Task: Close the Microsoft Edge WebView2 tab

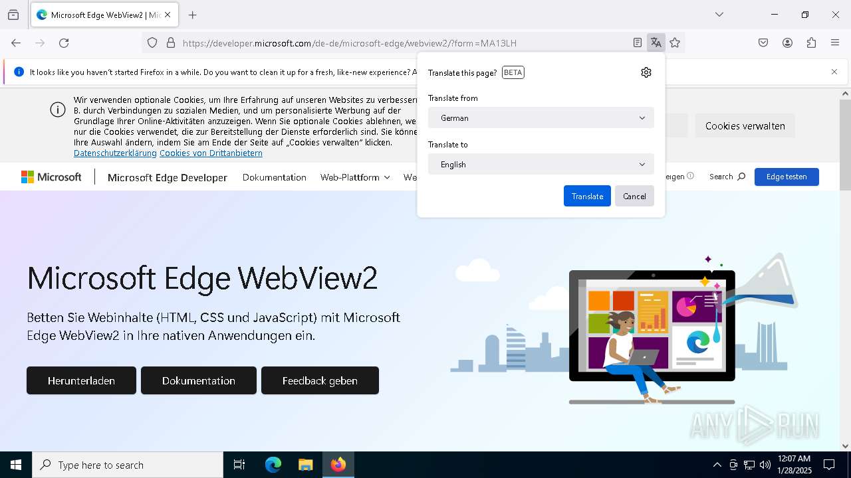Action: click(x=168, y=15)
